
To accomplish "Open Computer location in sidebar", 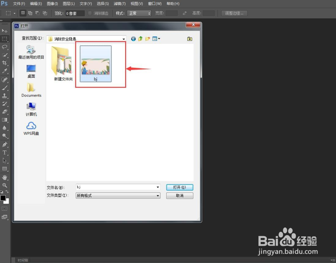I will pyautogui.click(x=31, y=109).
